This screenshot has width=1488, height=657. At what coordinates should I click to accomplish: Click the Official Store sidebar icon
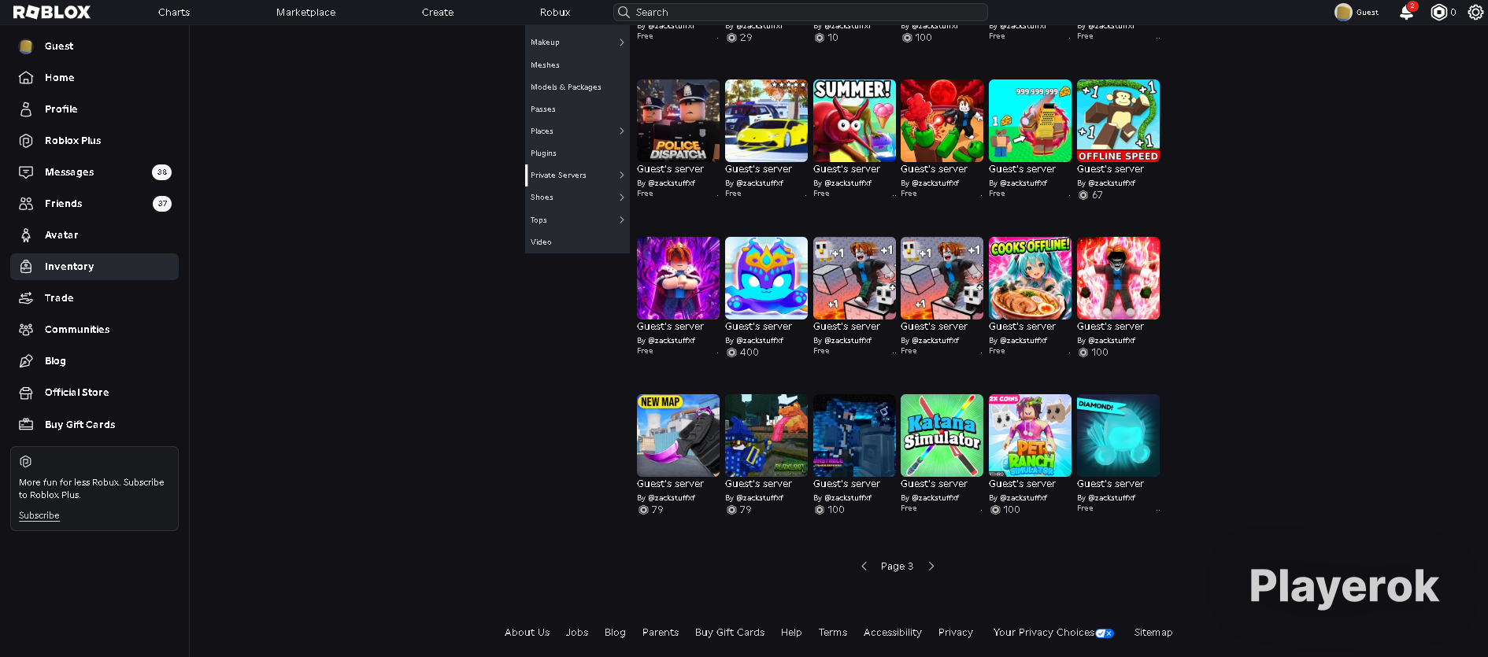point(26,393)
